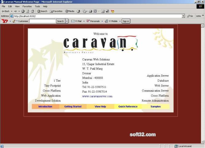Click the Stop loading icon
The height and width of the screenshot is (148, 205).
[x=23, y=11]
